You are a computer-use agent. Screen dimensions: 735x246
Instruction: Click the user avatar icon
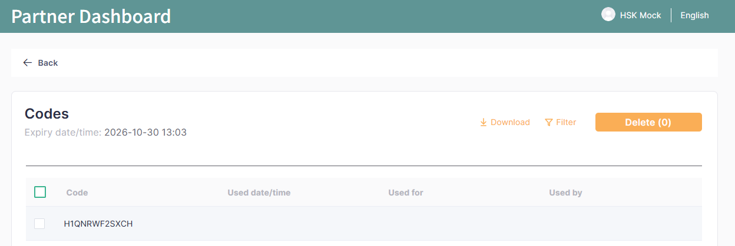[x=608, y=15]
